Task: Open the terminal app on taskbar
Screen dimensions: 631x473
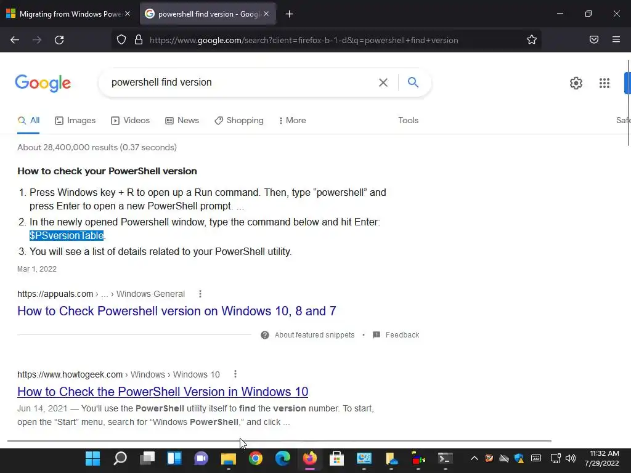Action: (x=445, y=458)
